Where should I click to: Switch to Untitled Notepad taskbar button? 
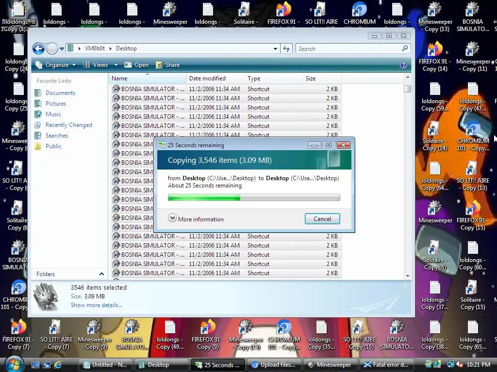[x=105, y=365]
